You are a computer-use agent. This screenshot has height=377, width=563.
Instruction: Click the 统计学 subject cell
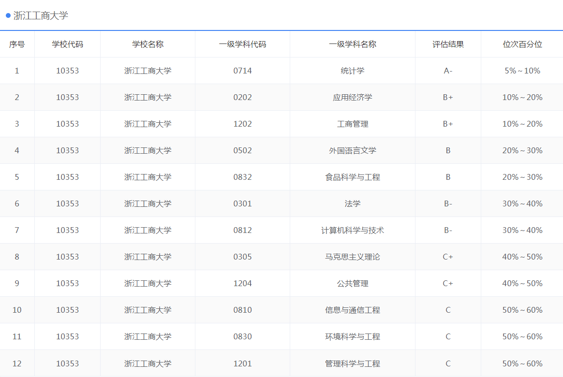click(x=353, y=71)
